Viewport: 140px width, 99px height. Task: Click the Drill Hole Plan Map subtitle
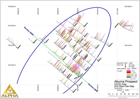(124, 86)
